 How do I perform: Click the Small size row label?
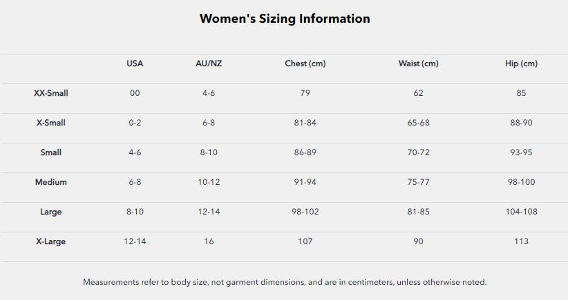(51, 152)
